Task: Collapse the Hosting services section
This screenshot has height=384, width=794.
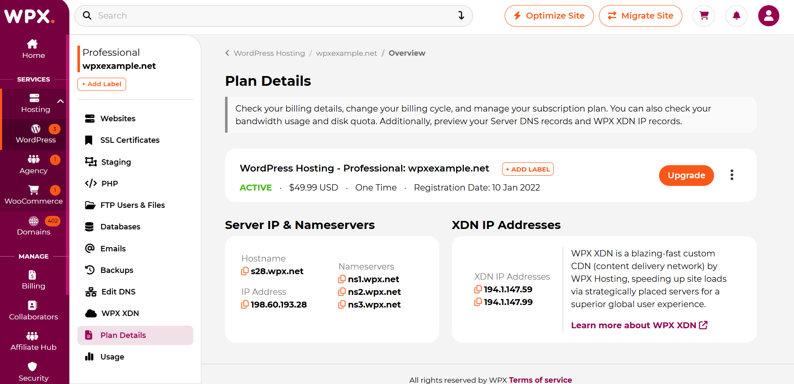Action: tap(60, 101)
